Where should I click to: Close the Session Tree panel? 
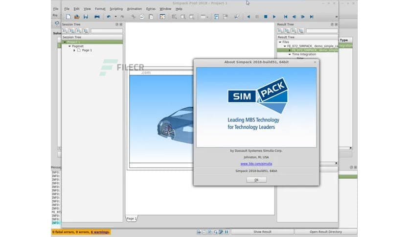121,24
